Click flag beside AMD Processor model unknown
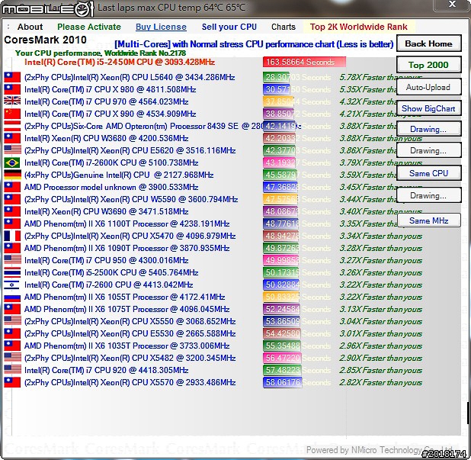This screenshot has height=460, width=471. point(12,187)
